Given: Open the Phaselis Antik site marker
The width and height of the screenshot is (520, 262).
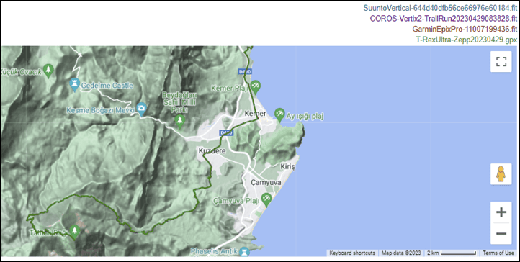Looking at the screenshot, I should pos(244,252).
